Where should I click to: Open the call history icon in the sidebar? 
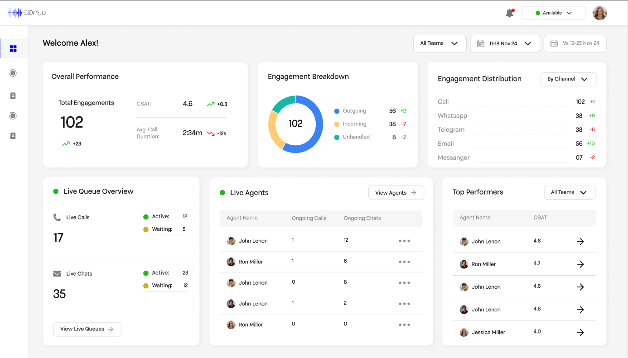tap(14, 72)
